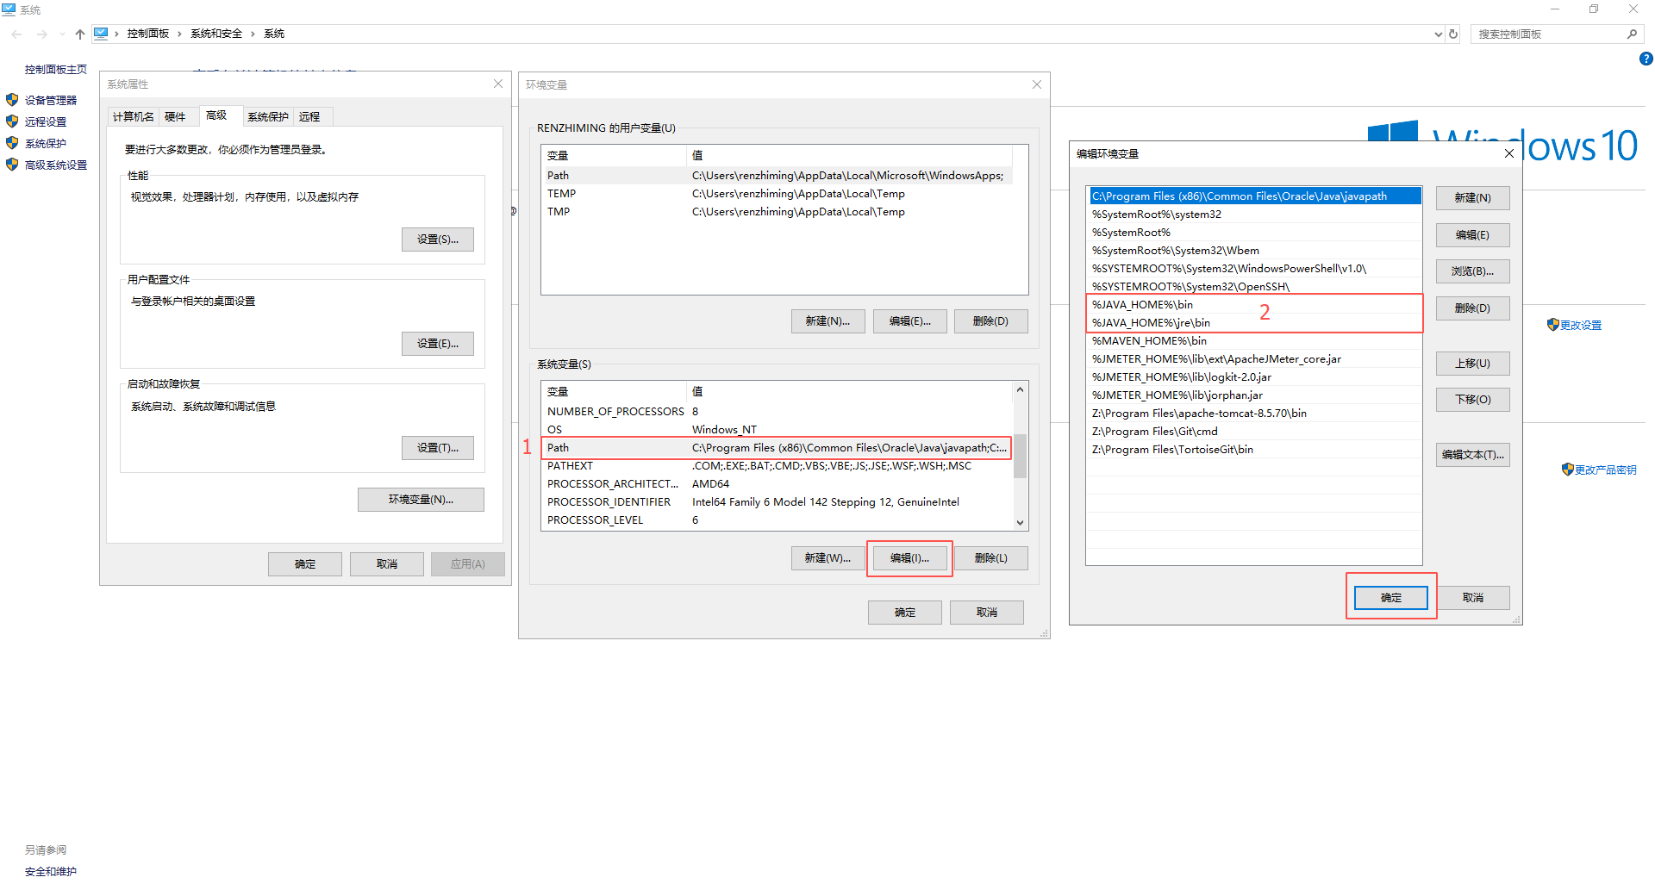The height and width of the screenshot is (896, 1655).
Task: Click the 编辑文本(T)... button
Action: coord(1472,455)
